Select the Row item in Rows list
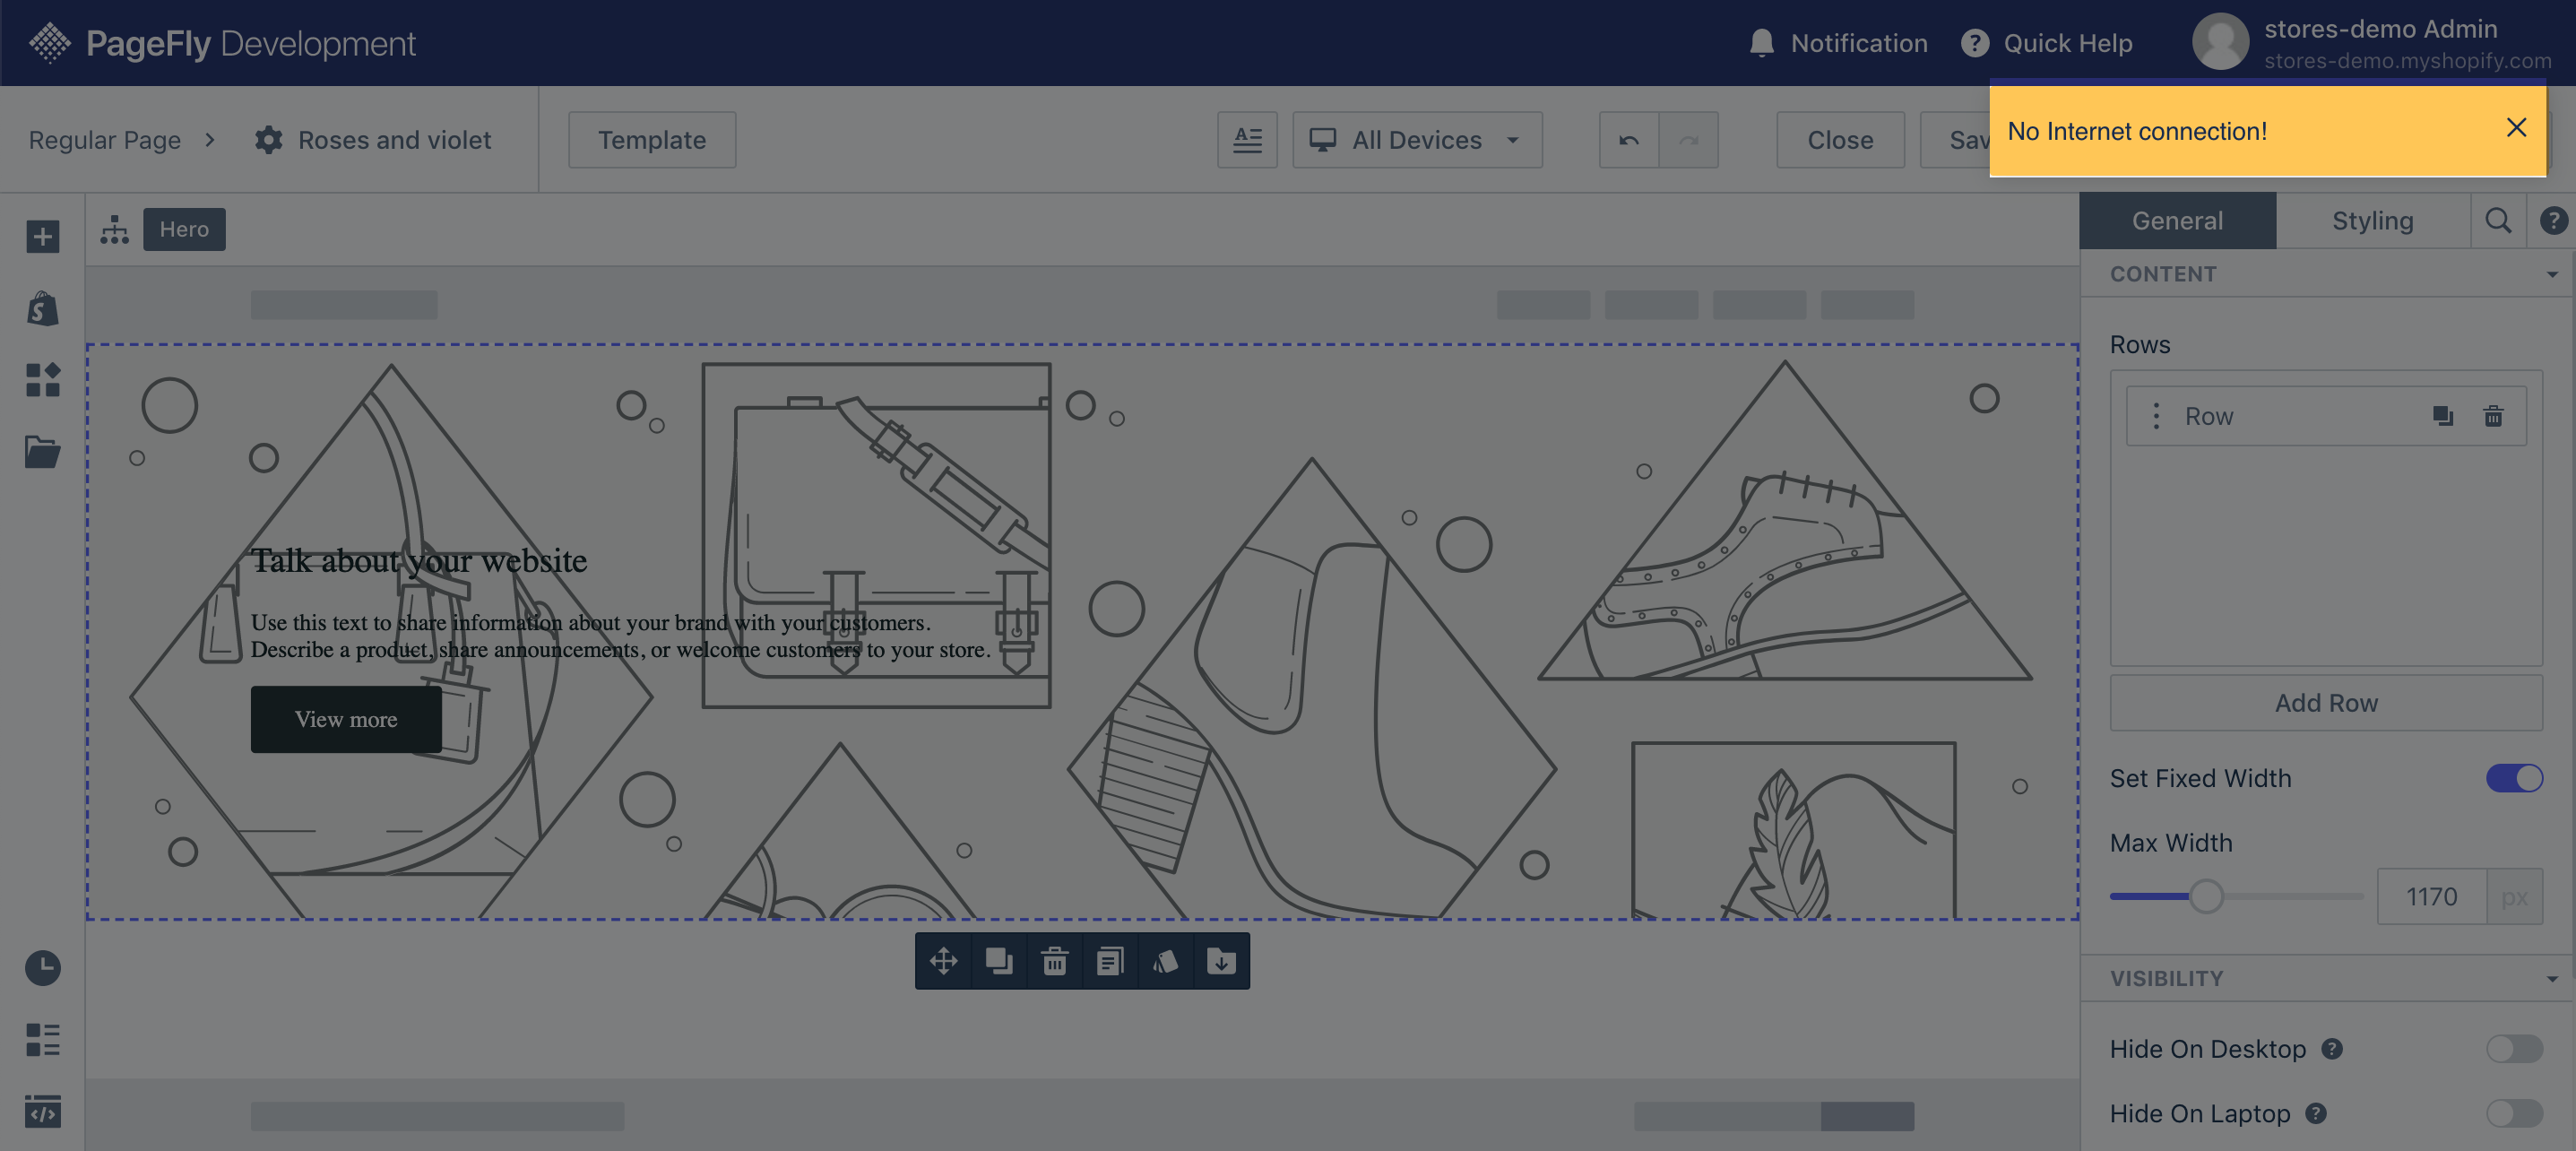This screenshot has width=2576, height=1151. pos(2326,416)
